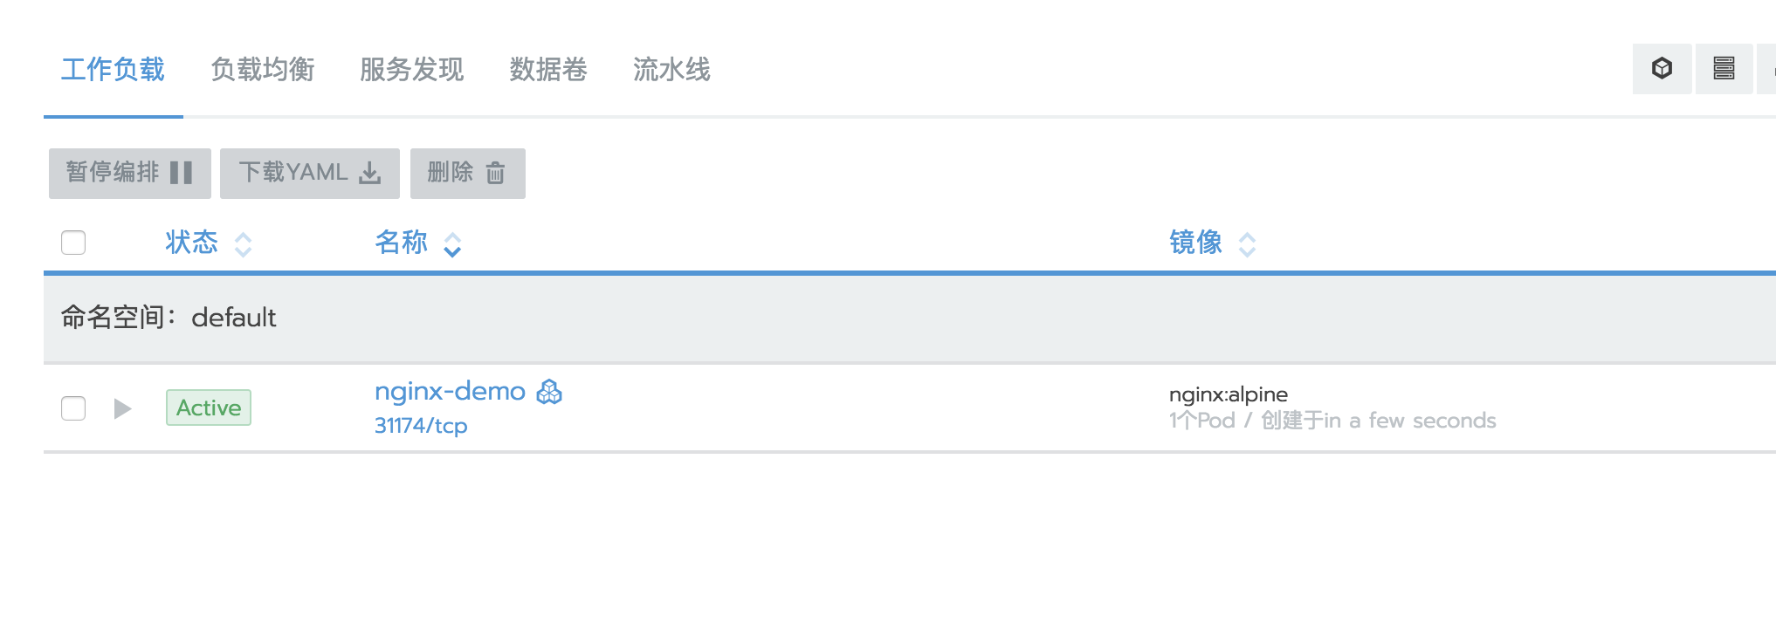Click the download icon in 下载YAML

(x=370, y=173)
